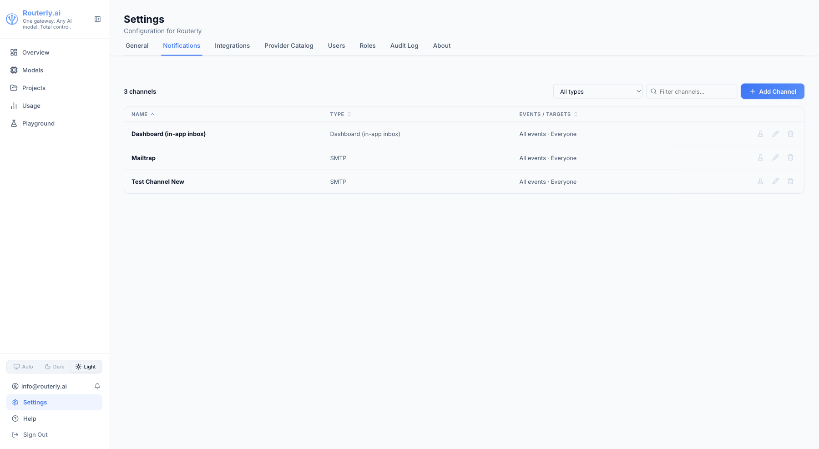Go to the Users tab
Viewport: 819px width, 449px height.
(x=336, y=45)
